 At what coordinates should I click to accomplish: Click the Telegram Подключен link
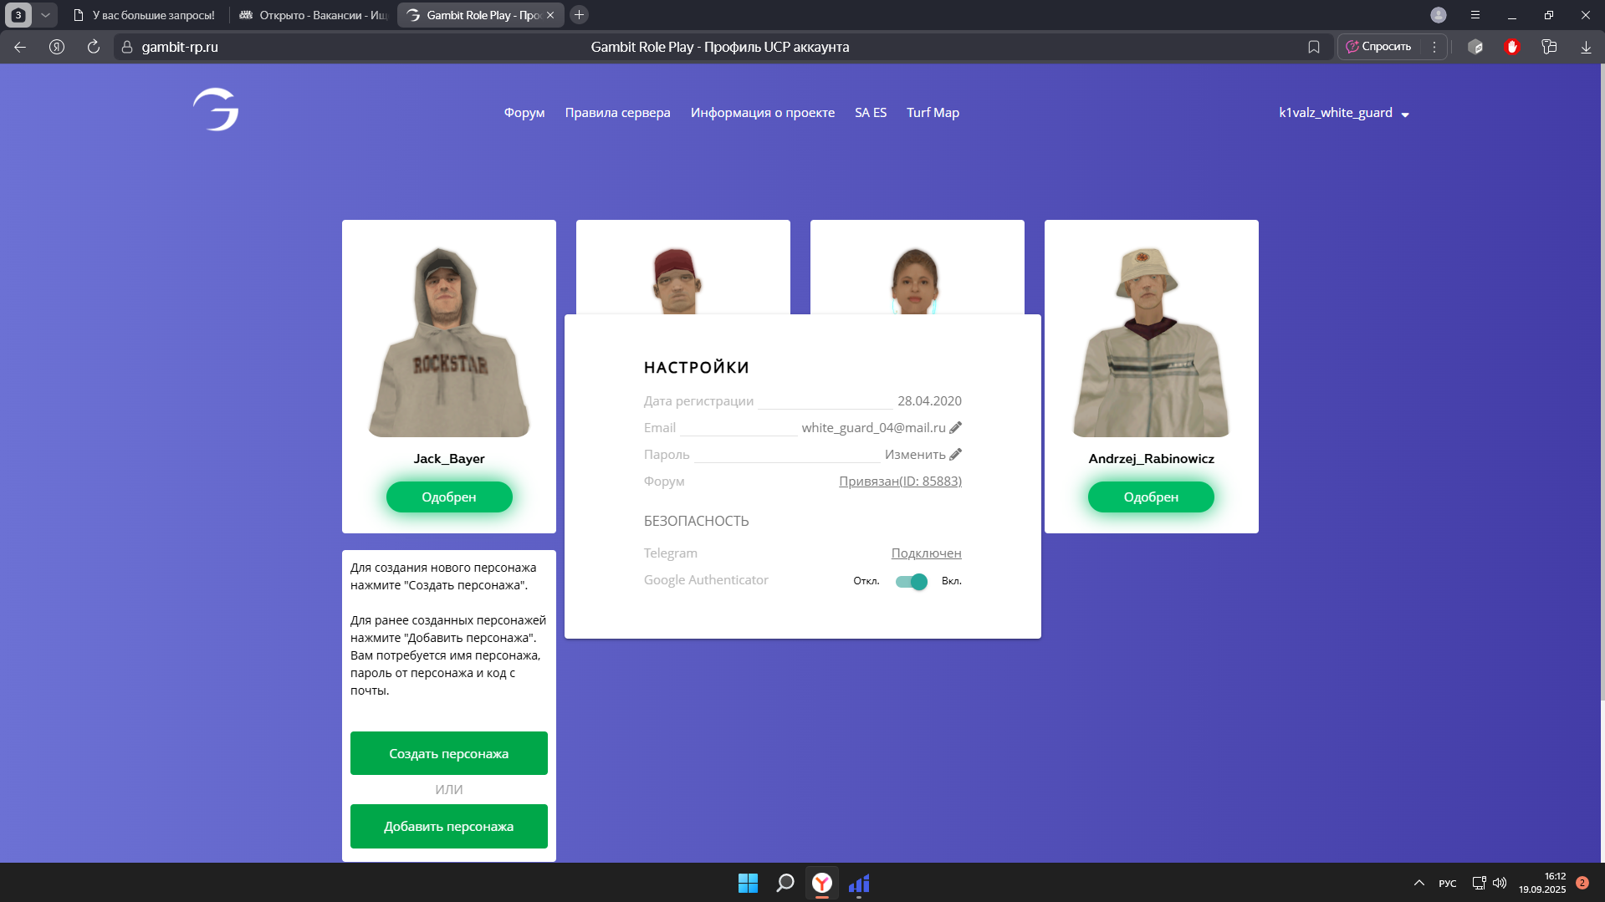point(926,553)
